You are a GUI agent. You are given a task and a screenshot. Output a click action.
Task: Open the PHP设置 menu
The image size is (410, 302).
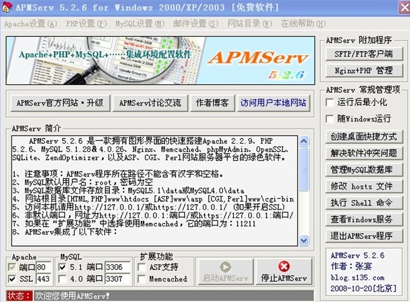coord(86,24)
